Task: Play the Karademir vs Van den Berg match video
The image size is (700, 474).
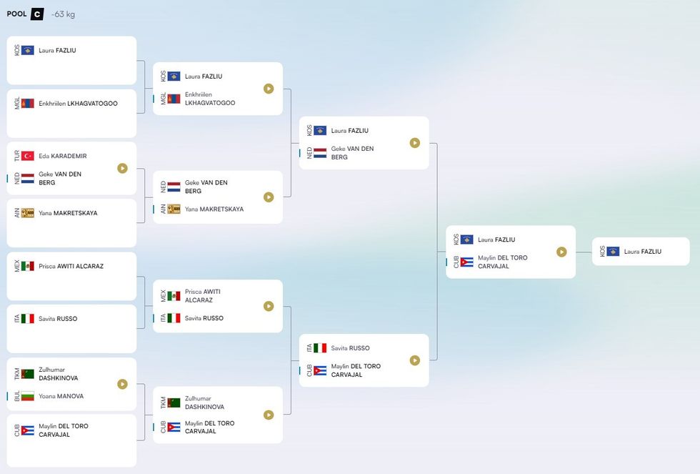Action: [122, 169]
